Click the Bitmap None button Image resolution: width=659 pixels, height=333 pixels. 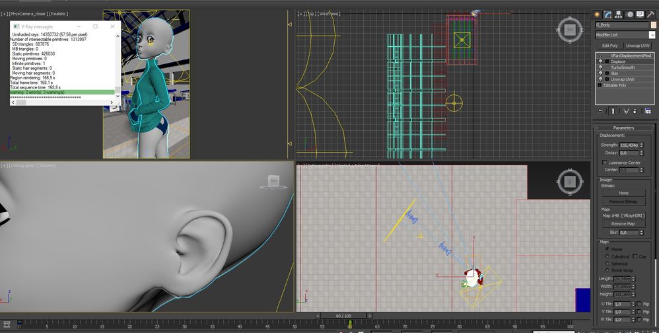pos(624,193)
